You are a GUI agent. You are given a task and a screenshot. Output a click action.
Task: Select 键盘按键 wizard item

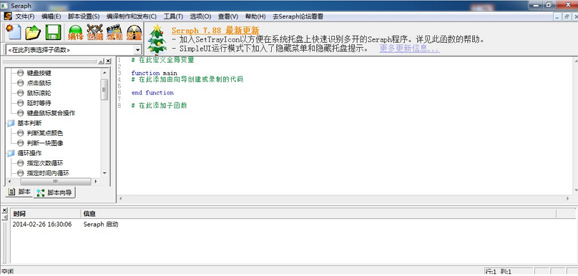pyautogui.click(x=39, y=74)
